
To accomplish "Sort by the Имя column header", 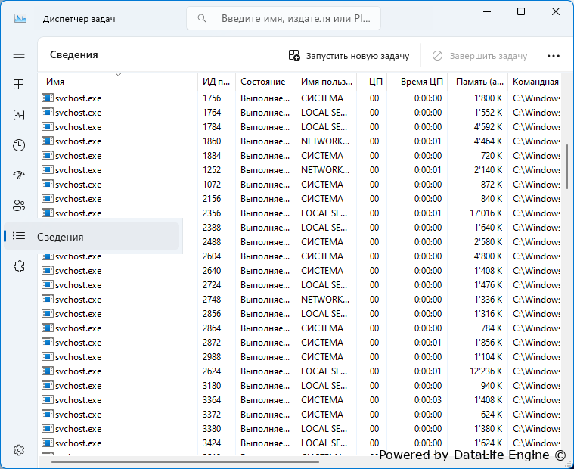I will (x=117, y=82).
